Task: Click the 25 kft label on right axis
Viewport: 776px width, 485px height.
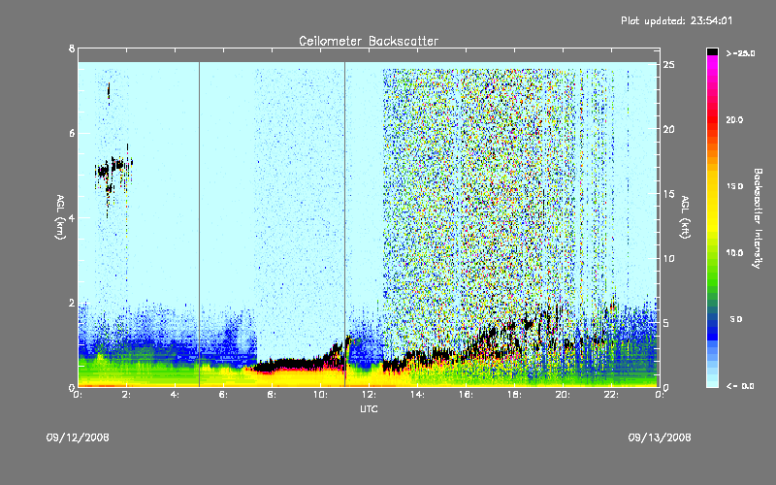Action: point(668,65)
